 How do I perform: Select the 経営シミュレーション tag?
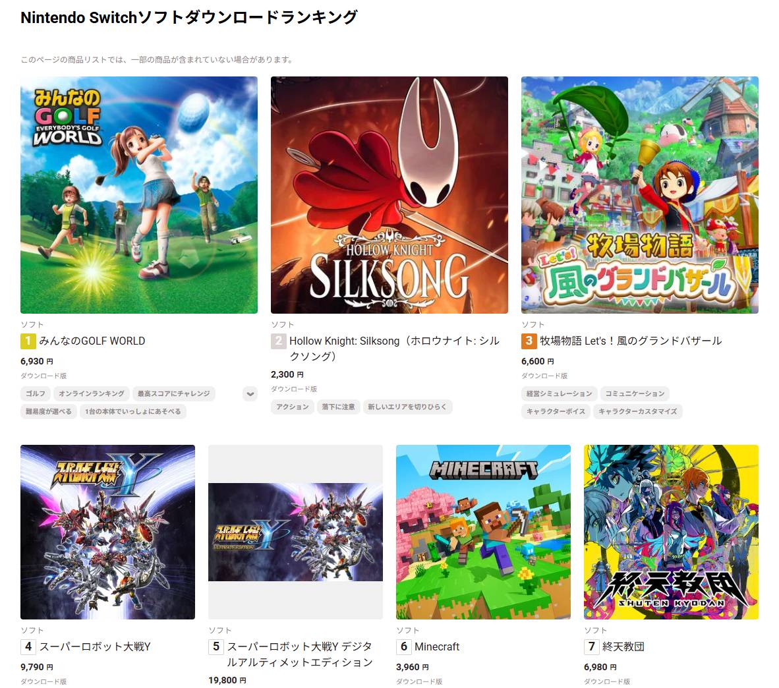[559, 394]
